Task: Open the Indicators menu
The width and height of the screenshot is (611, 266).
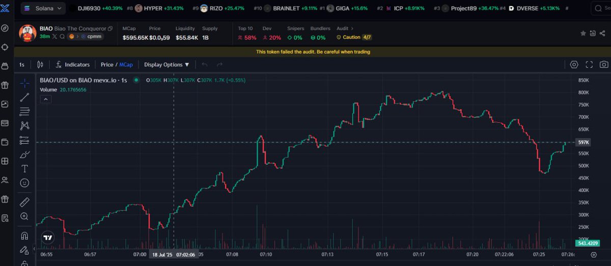Action: [x=72, y=65]
